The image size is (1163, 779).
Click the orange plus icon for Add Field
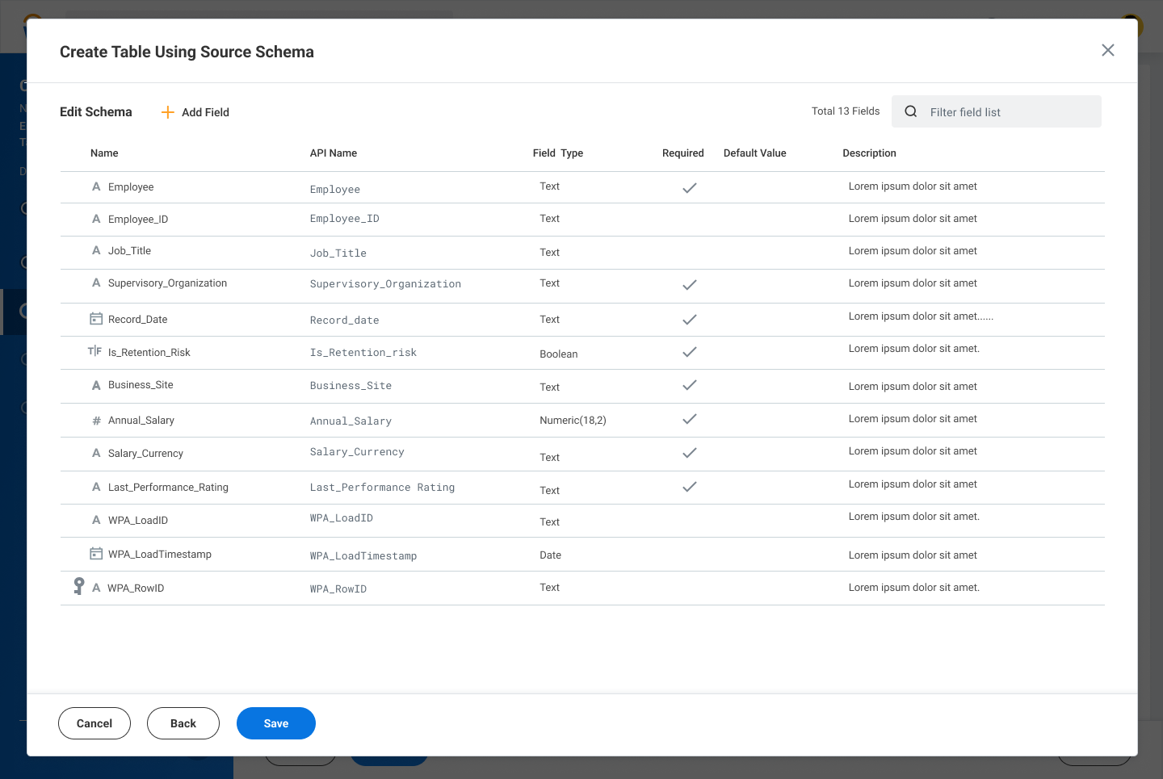[168, 112]
